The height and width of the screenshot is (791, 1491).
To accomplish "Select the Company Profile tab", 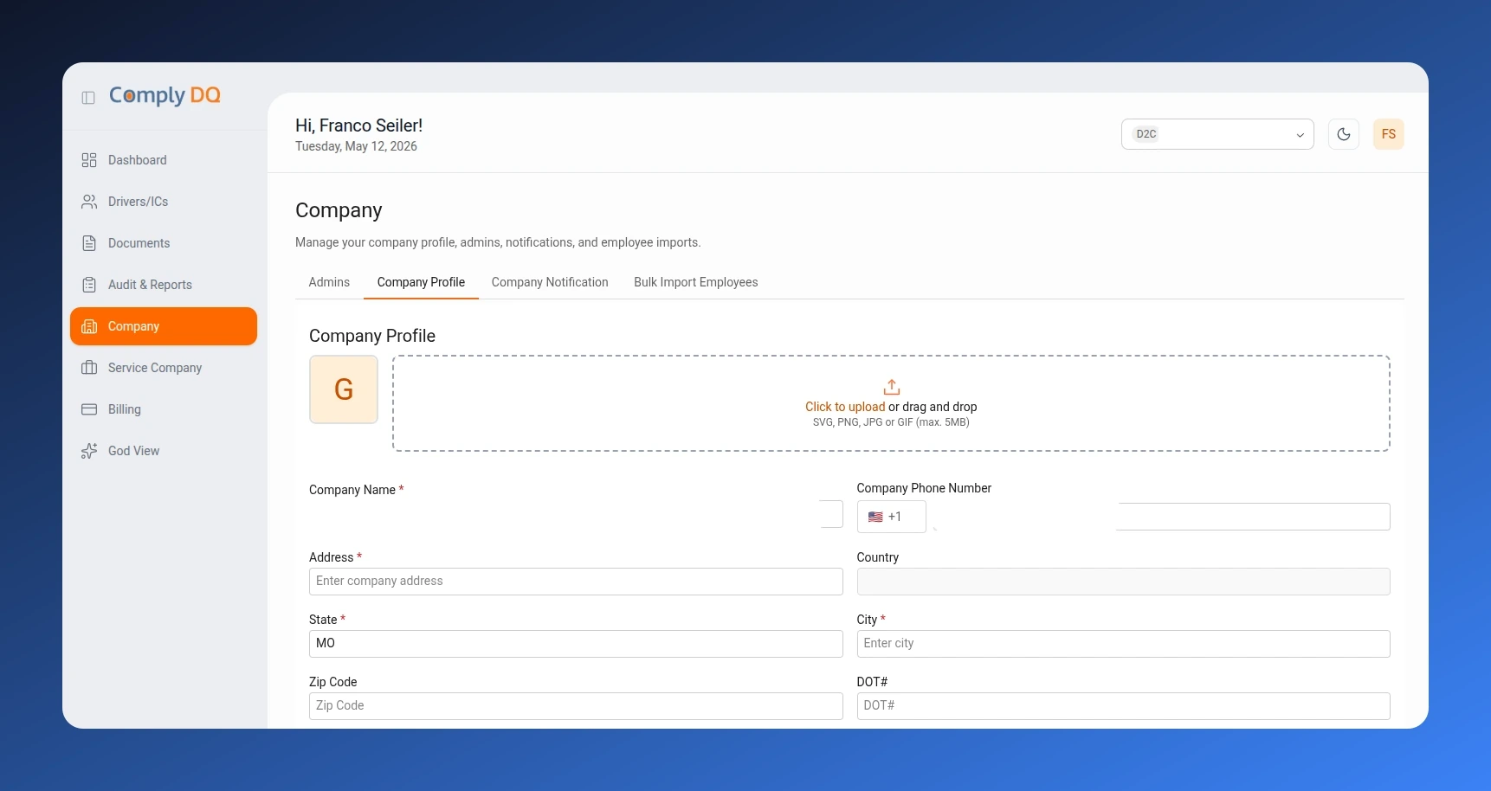I will (x=421, y=282).
